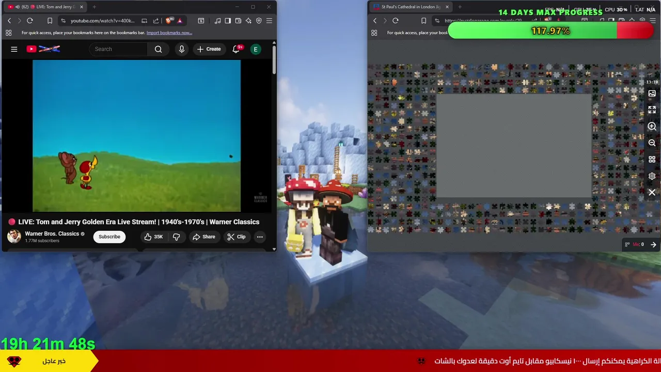Go back in the puzzle browser window
The height and width of the screenshot is (372, 661).
click(375, 21)
